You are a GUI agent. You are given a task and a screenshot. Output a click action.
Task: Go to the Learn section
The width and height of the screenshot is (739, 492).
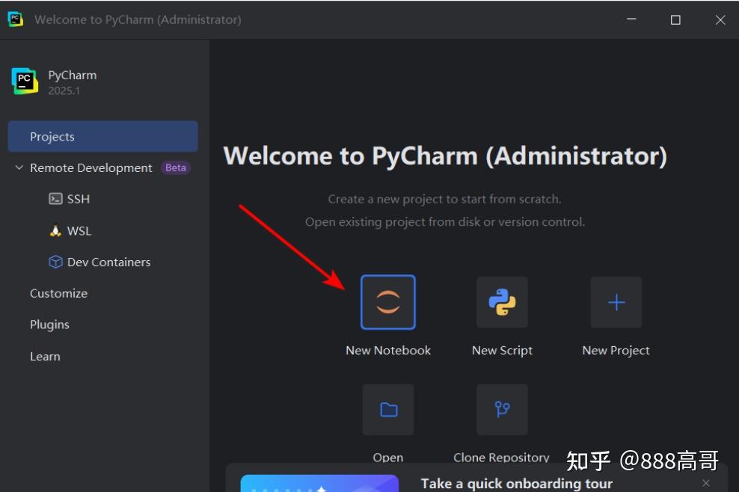click(45, 356)
